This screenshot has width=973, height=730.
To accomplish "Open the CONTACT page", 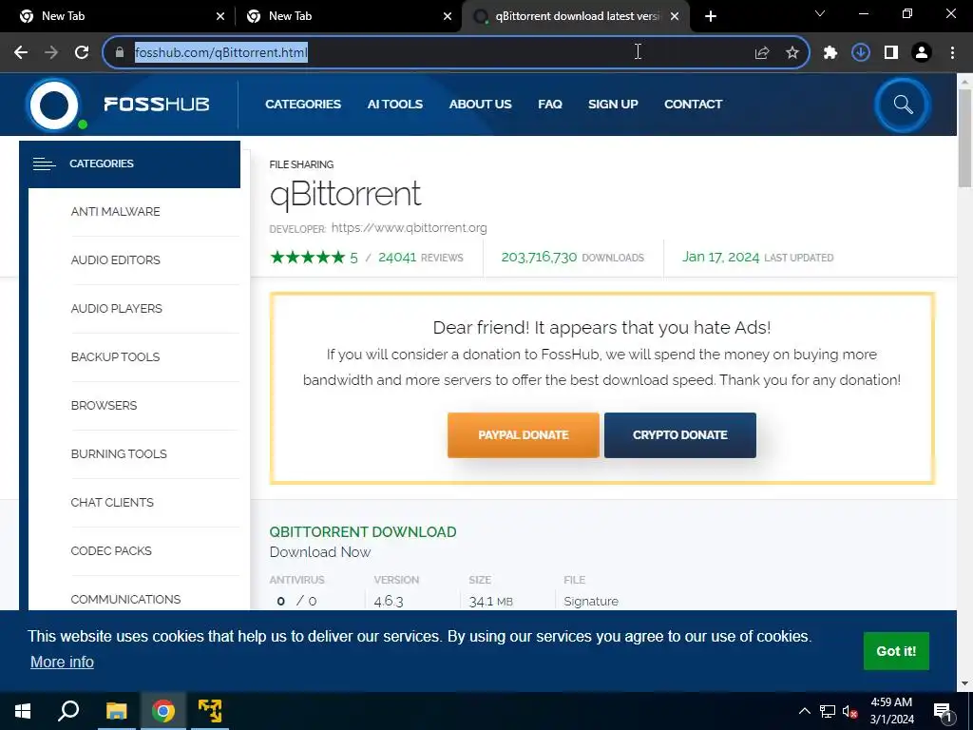I will pos(693,105).
